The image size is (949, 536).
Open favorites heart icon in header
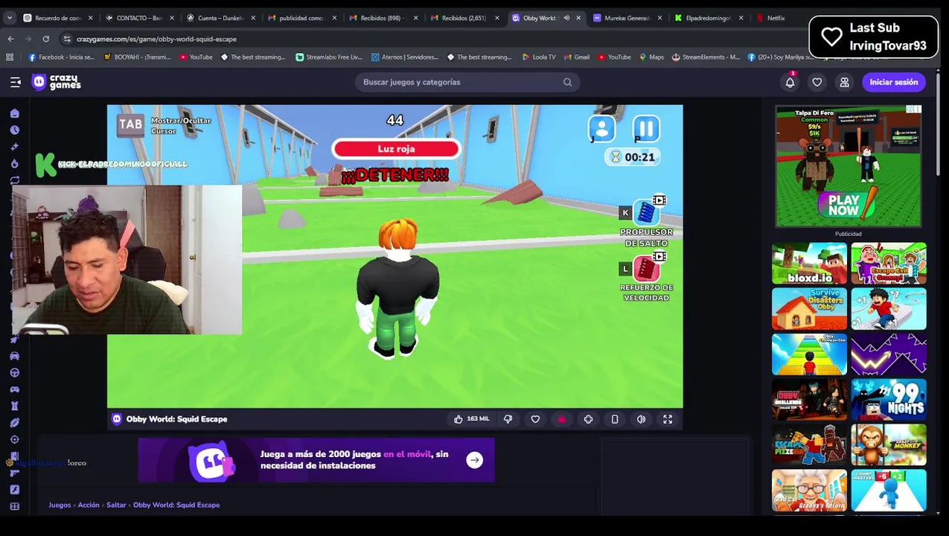coord(817,82)
